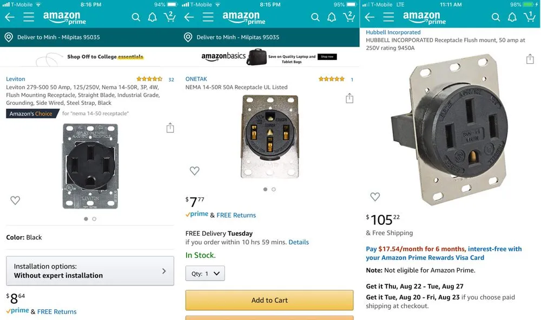Tap the Leviton receptacle product image

click(x=90, y=166)
